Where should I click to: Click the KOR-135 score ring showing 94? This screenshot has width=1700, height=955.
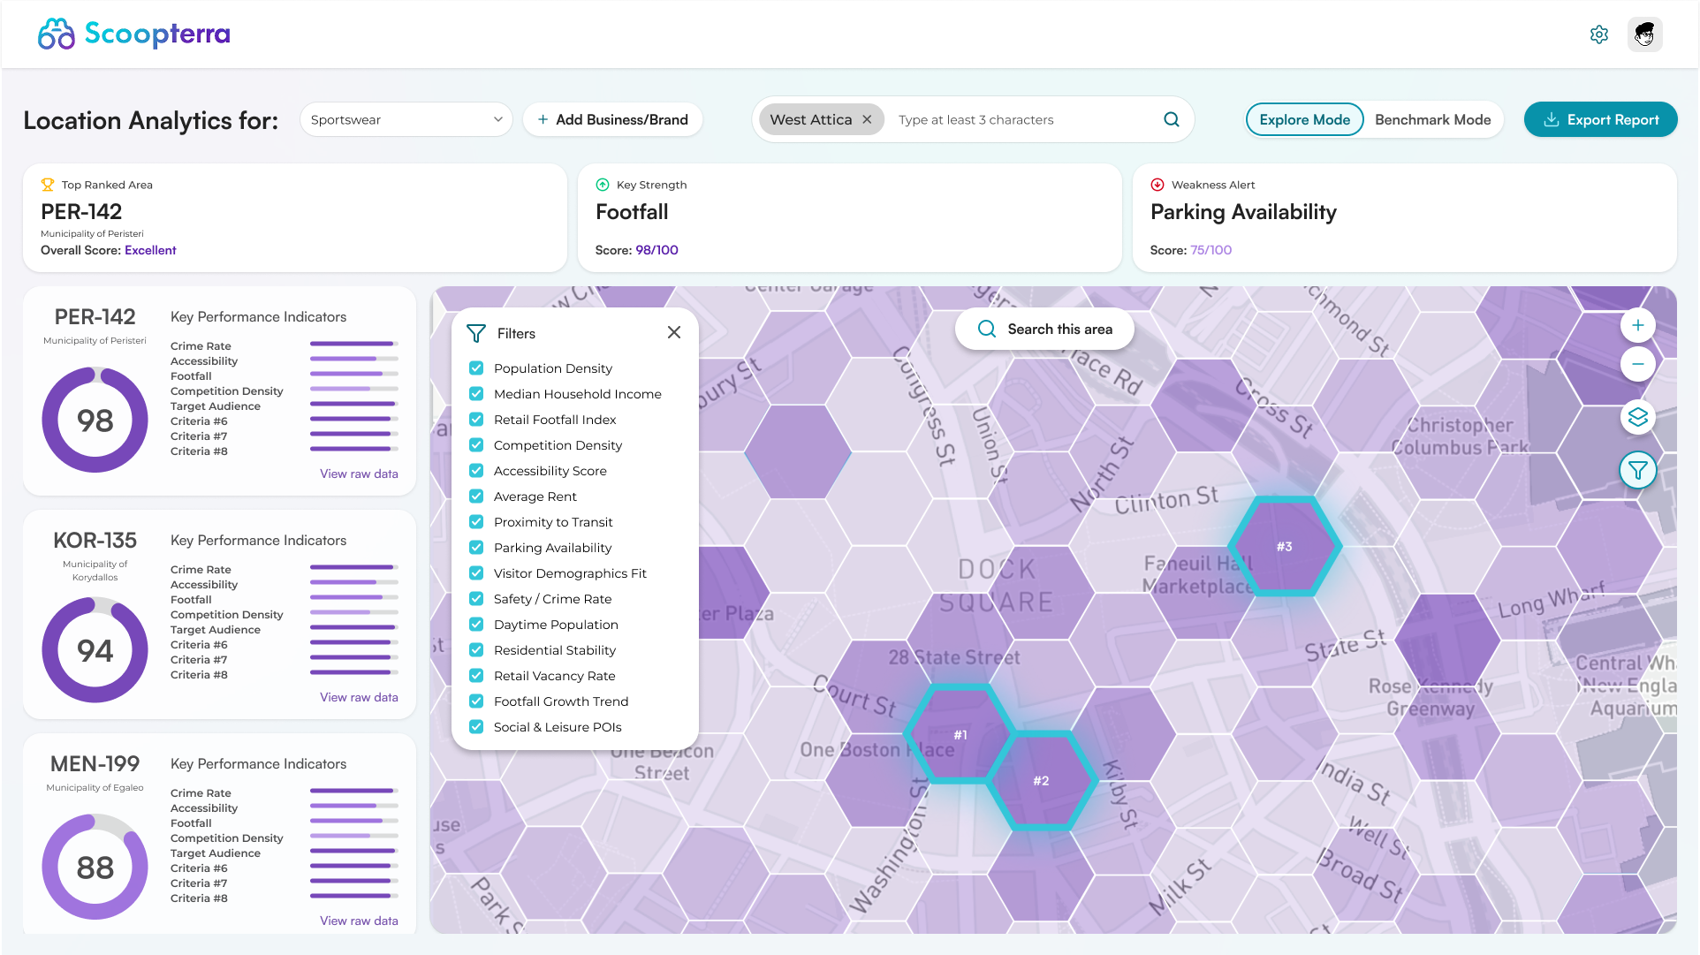pos(95,650)
